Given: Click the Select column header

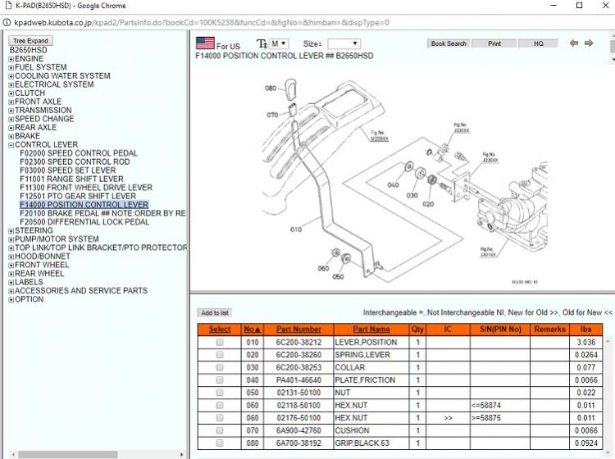Looking at the screenshot, I should tap(220, 329).
